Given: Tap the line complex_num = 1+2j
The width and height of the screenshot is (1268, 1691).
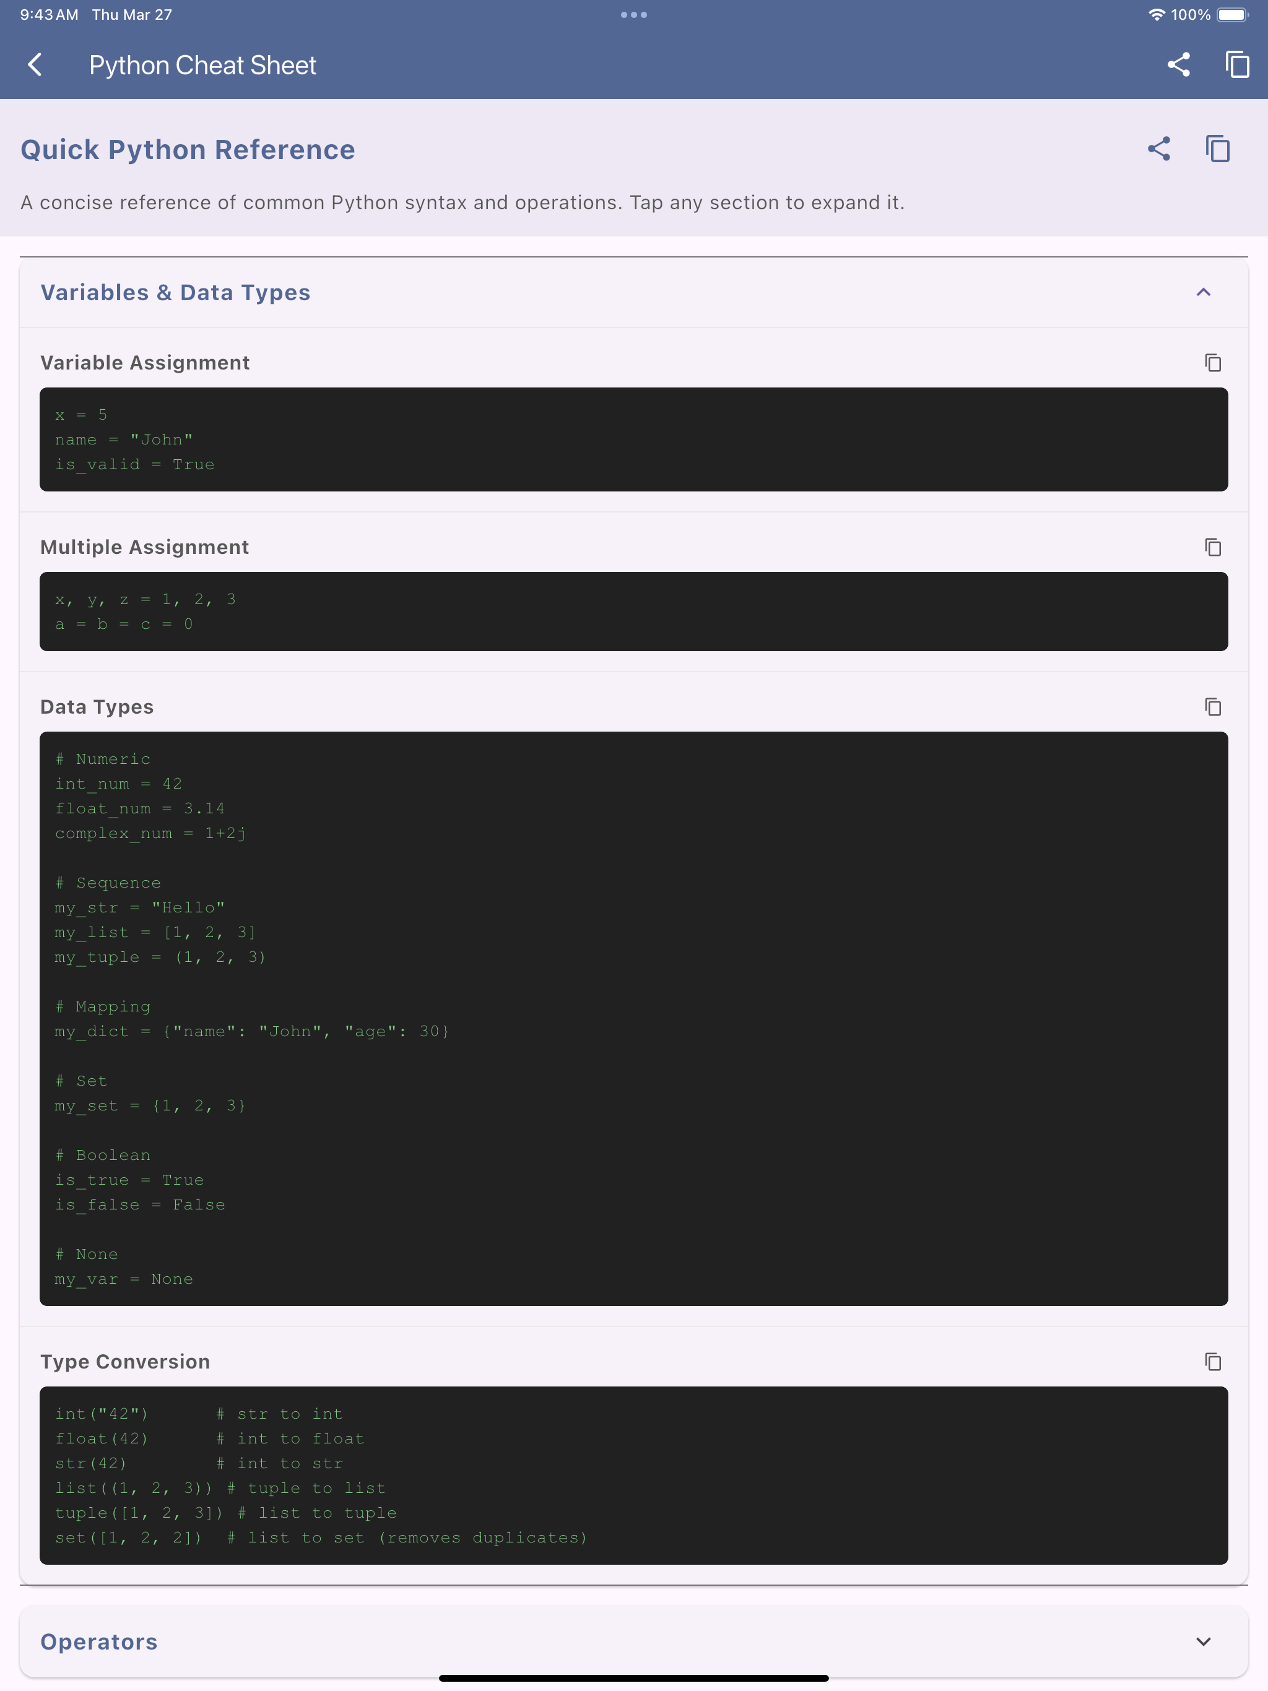Looking at the screenshot, I should click(x=150, y=833).
